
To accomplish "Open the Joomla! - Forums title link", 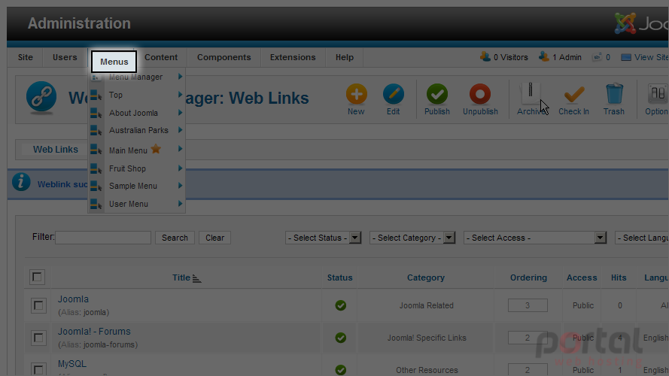I will point(94,331).
